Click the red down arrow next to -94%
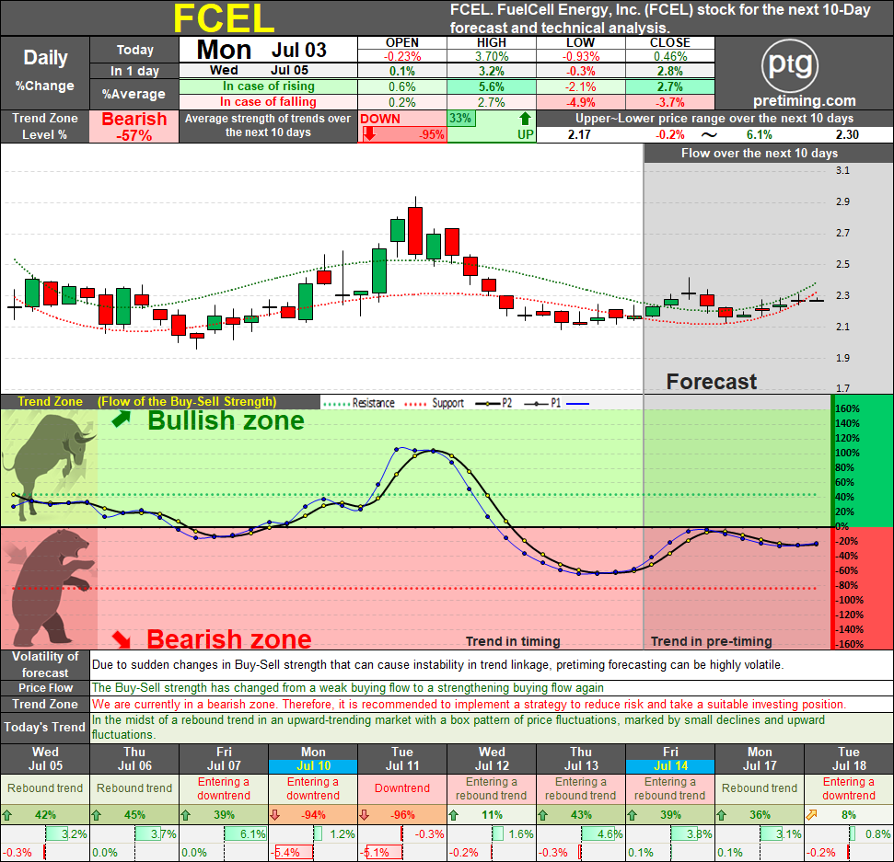The image size is (894, 862). pos(274,815)
